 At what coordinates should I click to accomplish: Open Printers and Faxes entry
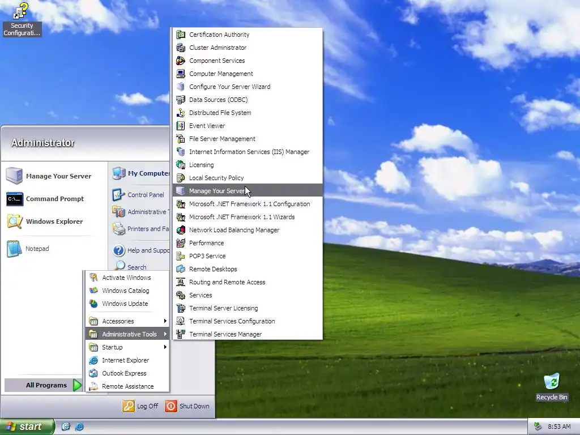pyautogui.click(x=140, y=229)
